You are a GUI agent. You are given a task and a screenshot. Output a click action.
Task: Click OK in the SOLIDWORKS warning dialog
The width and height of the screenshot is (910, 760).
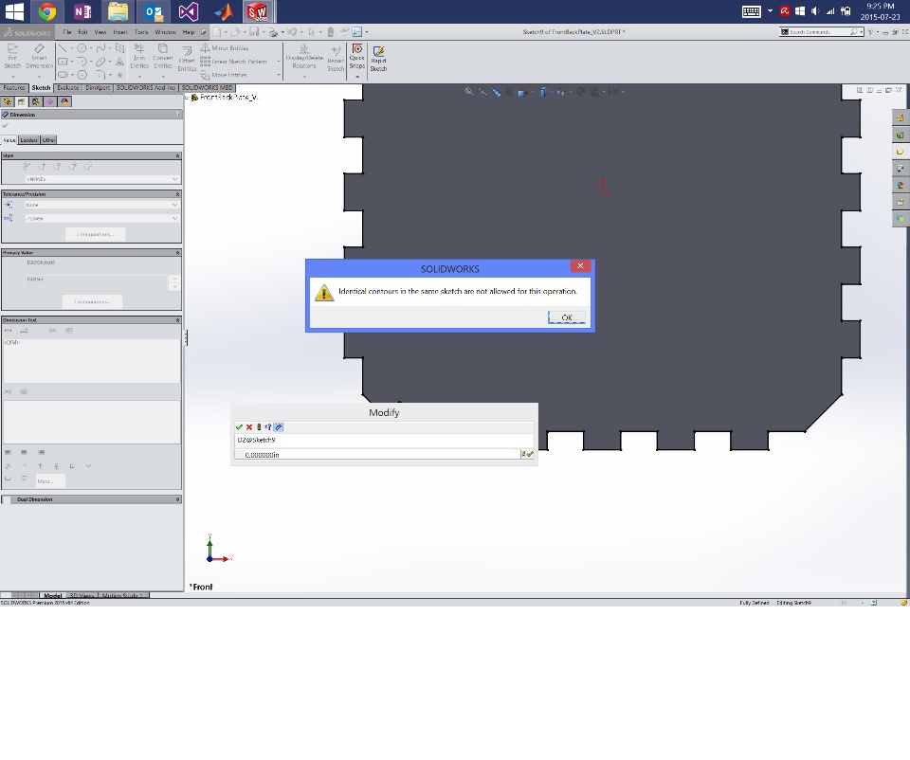(567, 317)
